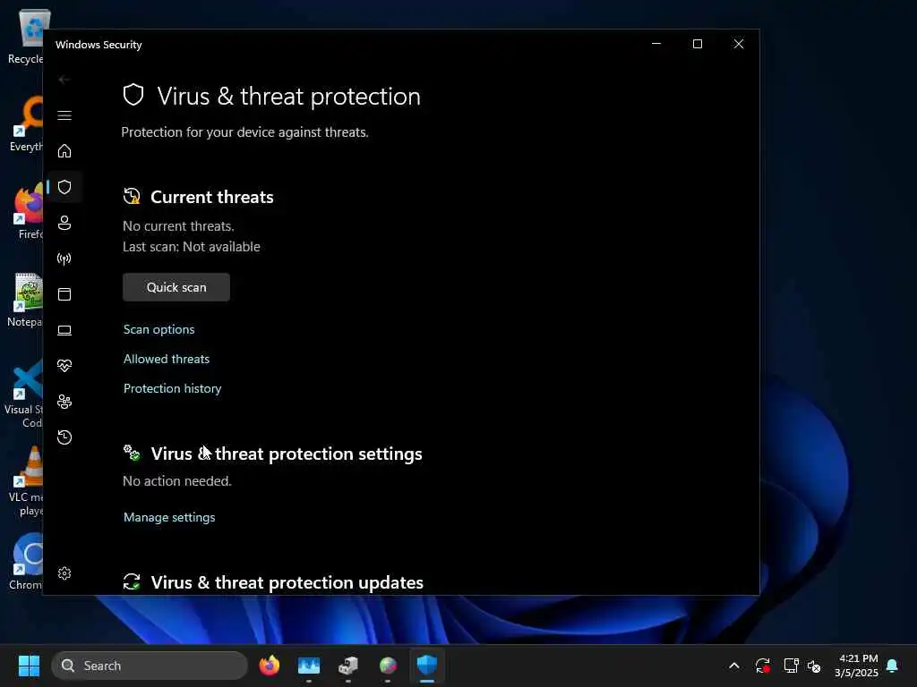Open Manage settings link
Image resolution: width=917 pixels, height=687 pixels.
tap(169, 518)
